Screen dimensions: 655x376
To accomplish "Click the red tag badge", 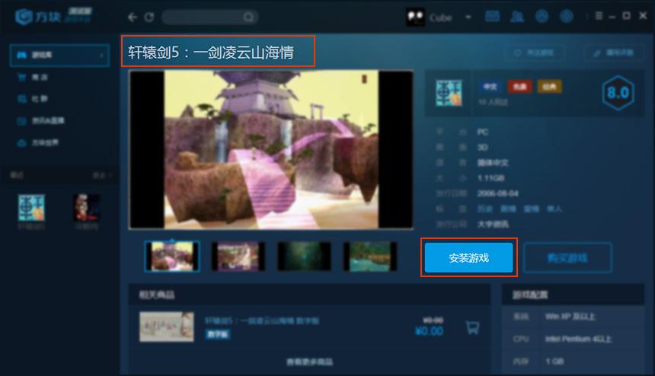I will point(519,86).
